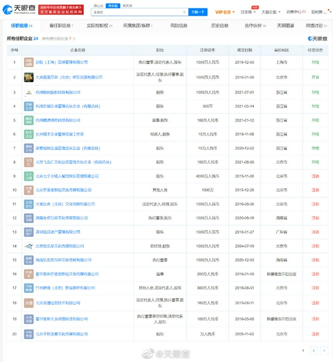Screen dimensions: 333x362
Task: Expand the 天眼企服 dropdown menu
Action: point(271,12)
